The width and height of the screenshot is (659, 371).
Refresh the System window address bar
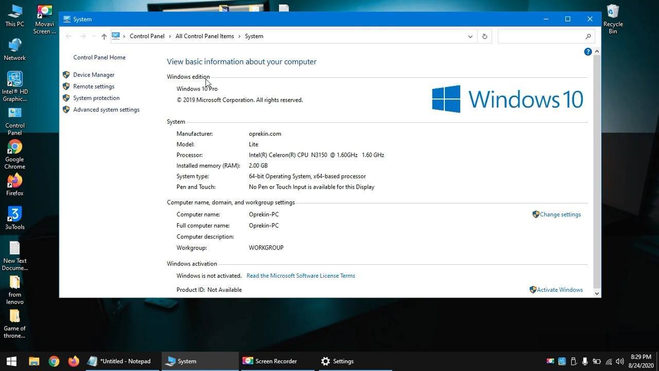coord(484,36)
